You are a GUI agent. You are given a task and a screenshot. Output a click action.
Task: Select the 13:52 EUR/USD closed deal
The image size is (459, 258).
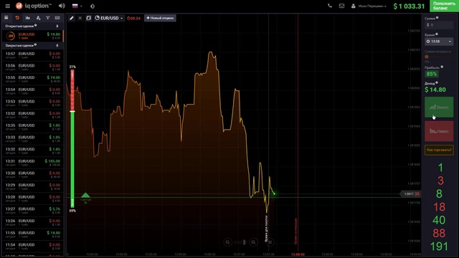pyautogui.click(x=32, y=115)
